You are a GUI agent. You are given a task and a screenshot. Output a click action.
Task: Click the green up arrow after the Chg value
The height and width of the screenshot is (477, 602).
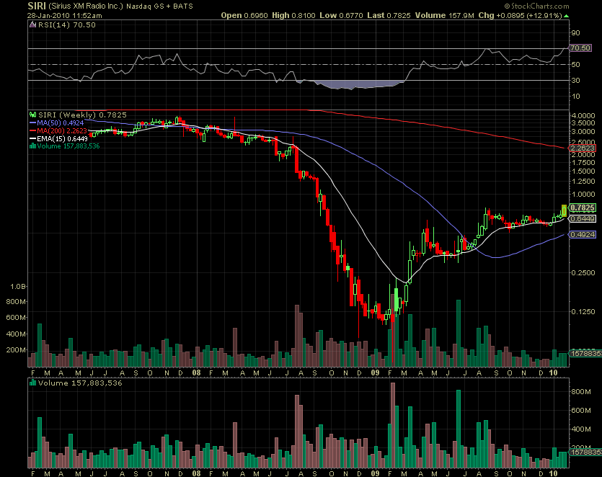click(566, 16)
